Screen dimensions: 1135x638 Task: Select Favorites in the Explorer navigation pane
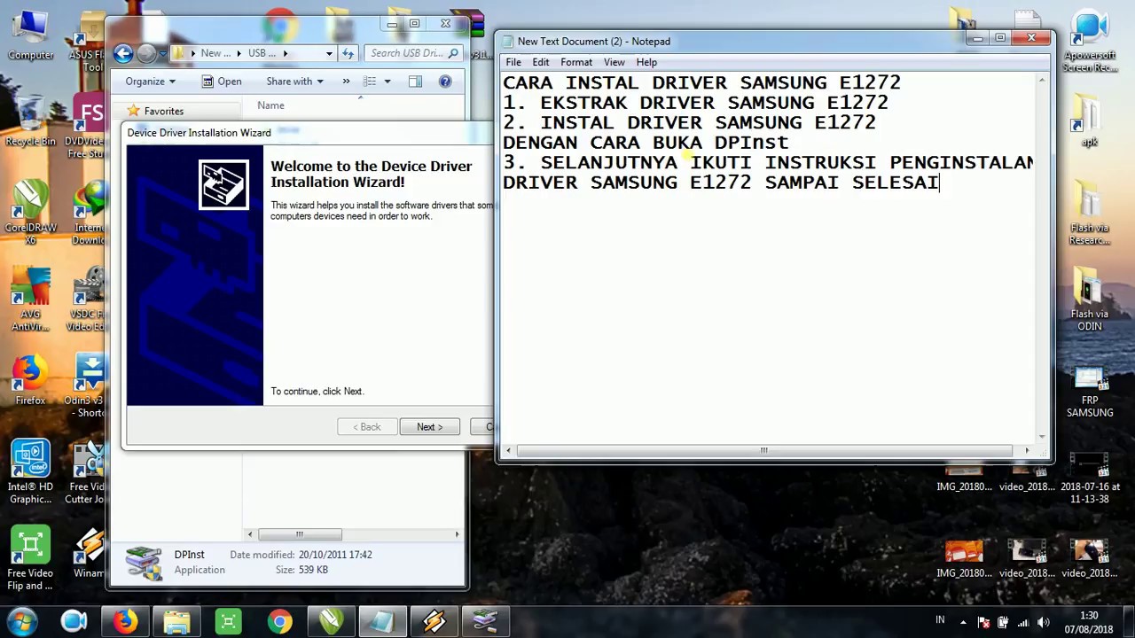point(164,111)
